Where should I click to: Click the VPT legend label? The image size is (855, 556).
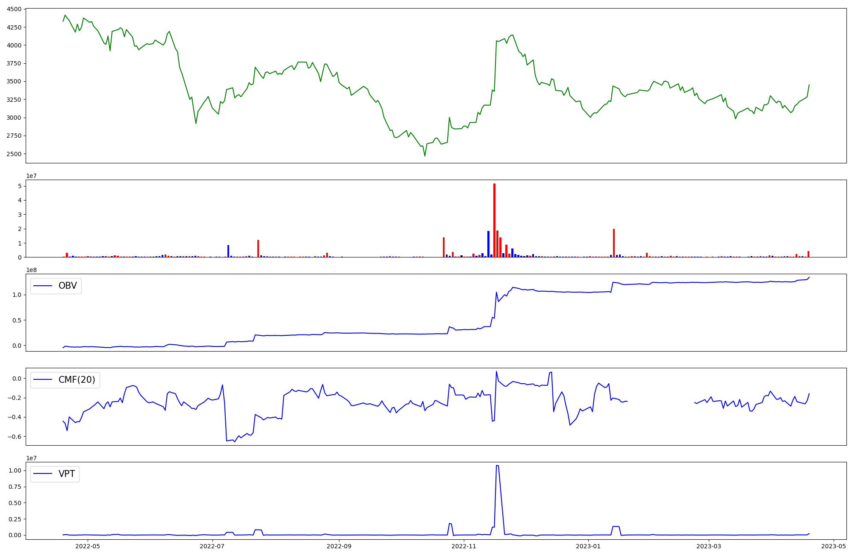coord(67,474)
